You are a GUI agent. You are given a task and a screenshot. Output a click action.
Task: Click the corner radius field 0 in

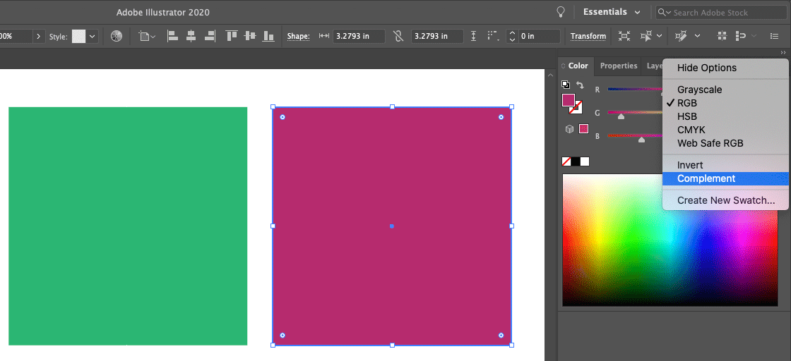(x=539, y=36)
